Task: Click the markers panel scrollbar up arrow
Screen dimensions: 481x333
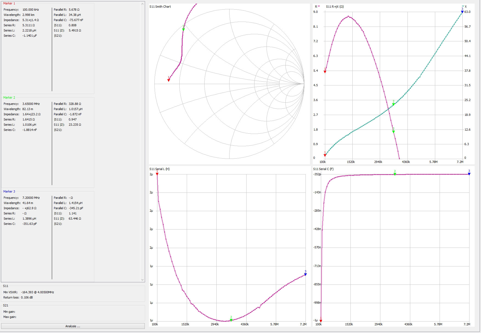Action: click(142, 4)
